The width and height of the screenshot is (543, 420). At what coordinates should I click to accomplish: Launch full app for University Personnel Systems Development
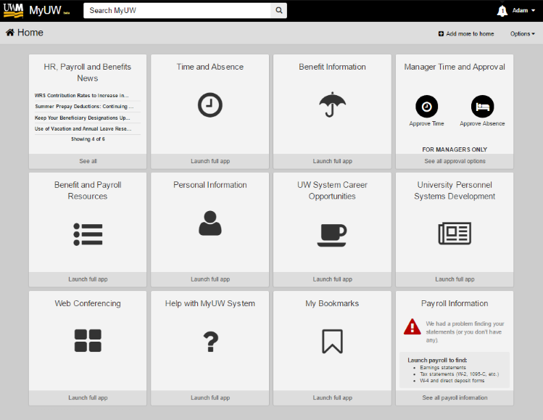(x=455, y=279)
